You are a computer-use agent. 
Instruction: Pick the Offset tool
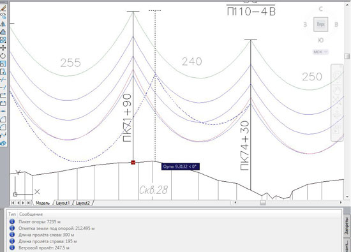(x=3, y=32)
